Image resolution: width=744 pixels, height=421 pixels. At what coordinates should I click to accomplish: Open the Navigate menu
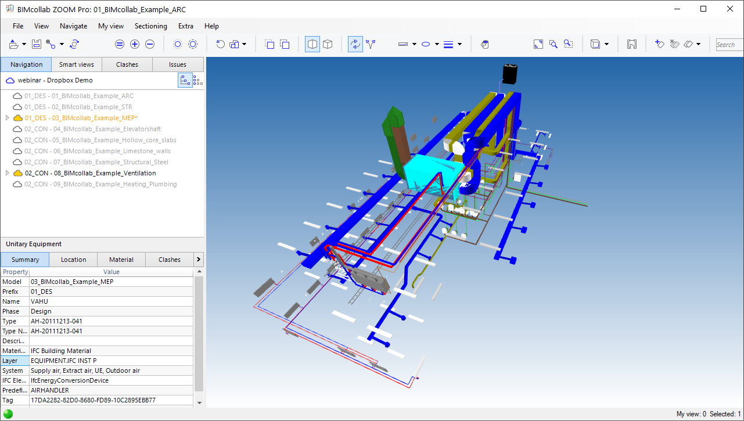73,26
